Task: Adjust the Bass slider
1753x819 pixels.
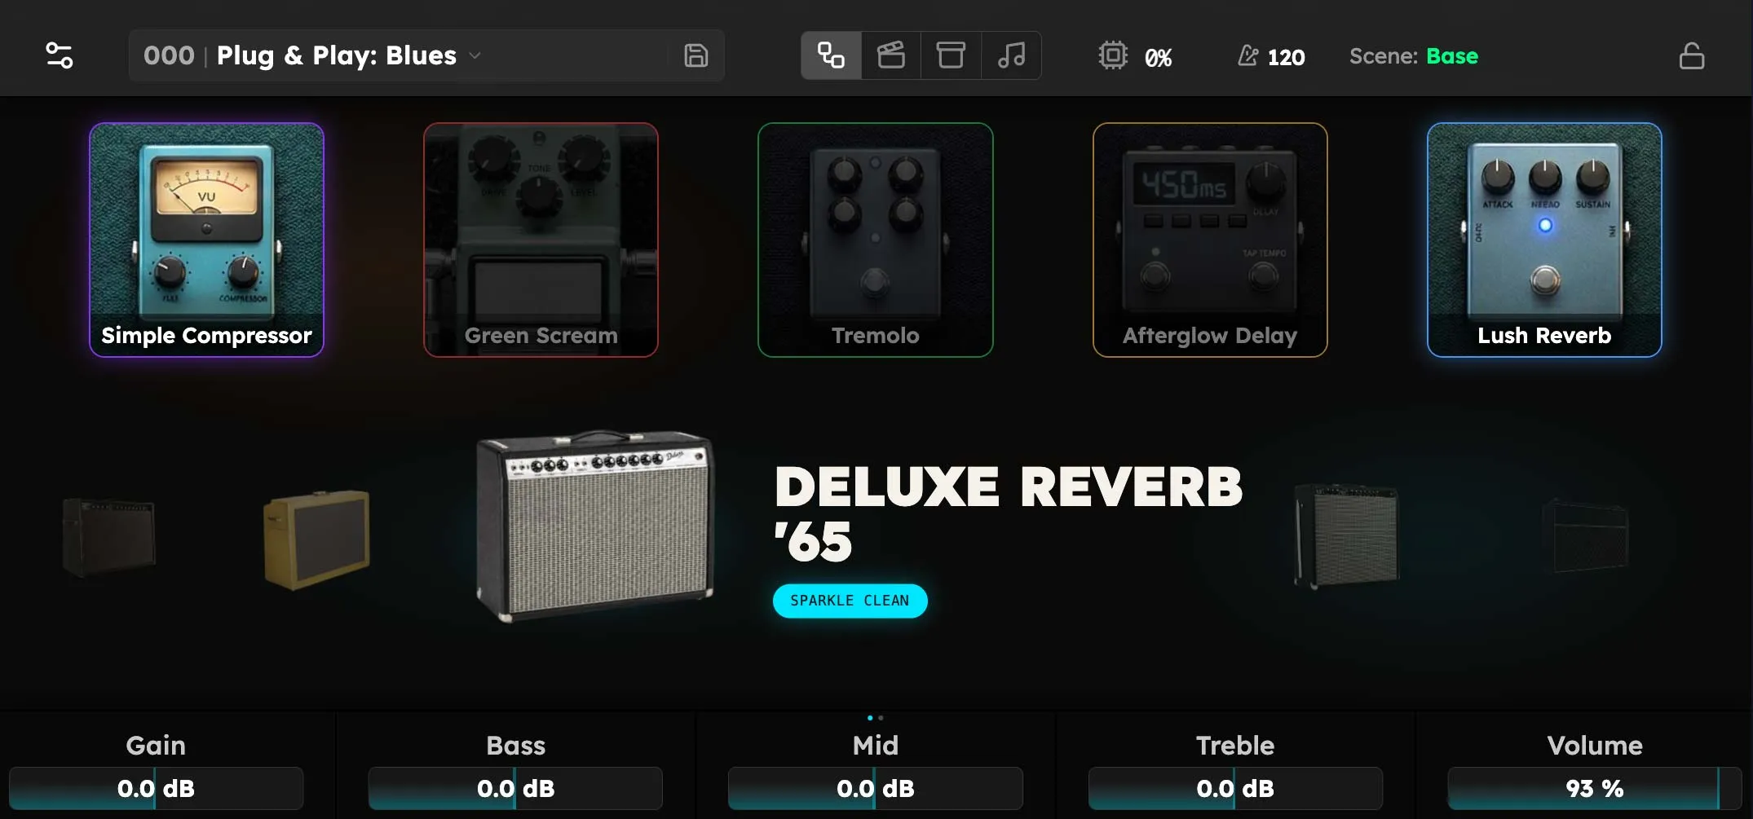Action: click(x=515, y=788)
